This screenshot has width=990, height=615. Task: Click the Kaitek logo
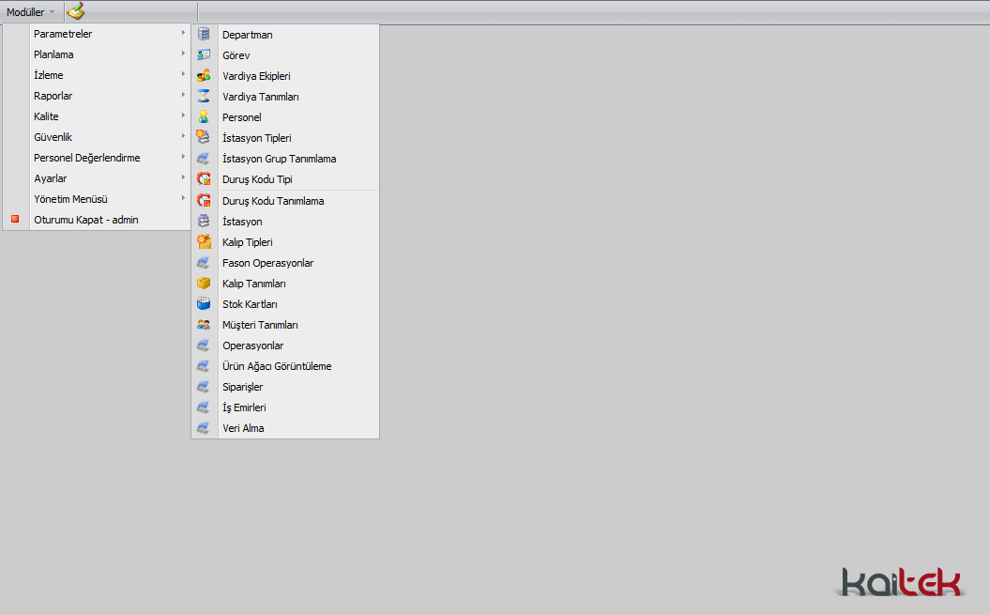tap(901, 581)
